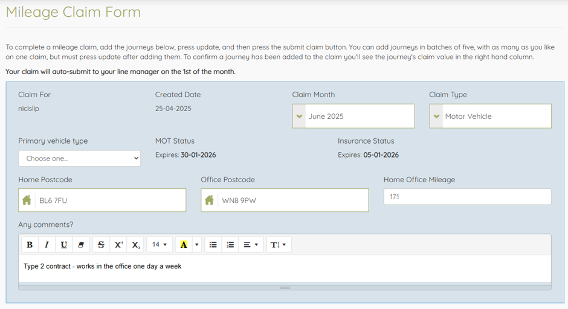Image resolution: width=568 pixels, height=309 pixels.
Task: Apply strikethrough to comment text
Action: coord(101,244)
